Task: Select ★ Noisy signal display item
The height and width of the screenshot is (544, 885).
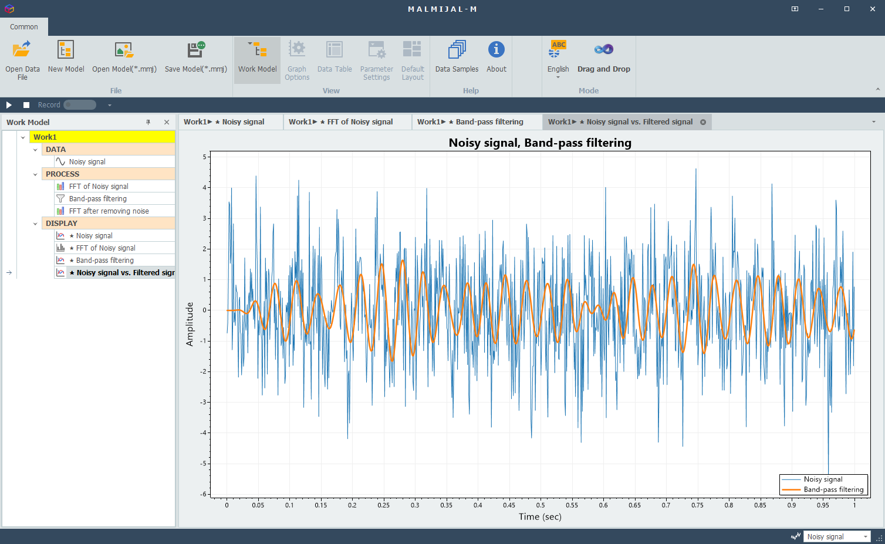Action: (114, 236)
